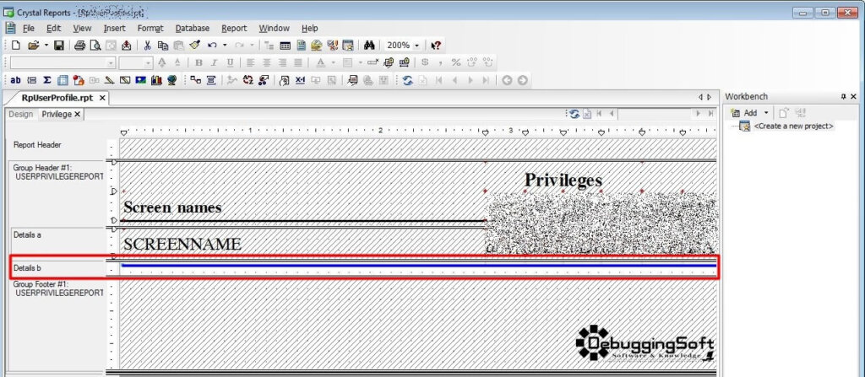Insert a picture using the picture icon
865x377 pixels.
(x=141, y=80)
